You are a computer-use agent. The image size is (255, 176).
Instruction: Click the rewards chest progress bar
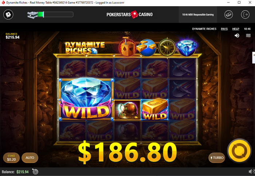(x=50, y=15)
